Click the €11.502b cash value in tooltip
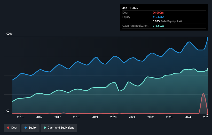 point(158,26)
